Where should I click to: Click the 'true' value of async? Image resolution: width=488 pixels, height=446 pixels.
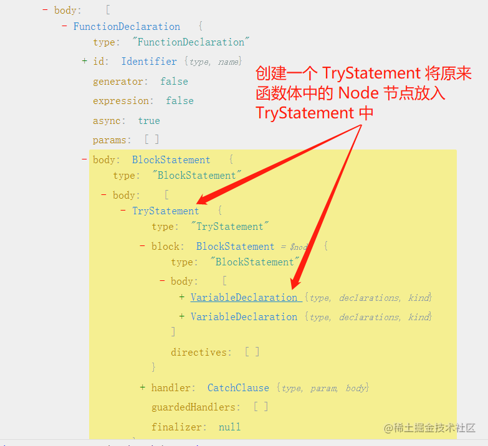pyautogui.click(x=149, y=121)
